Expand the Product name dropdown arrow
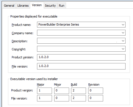The image size is (133, 107). click(x=123, y=25)
